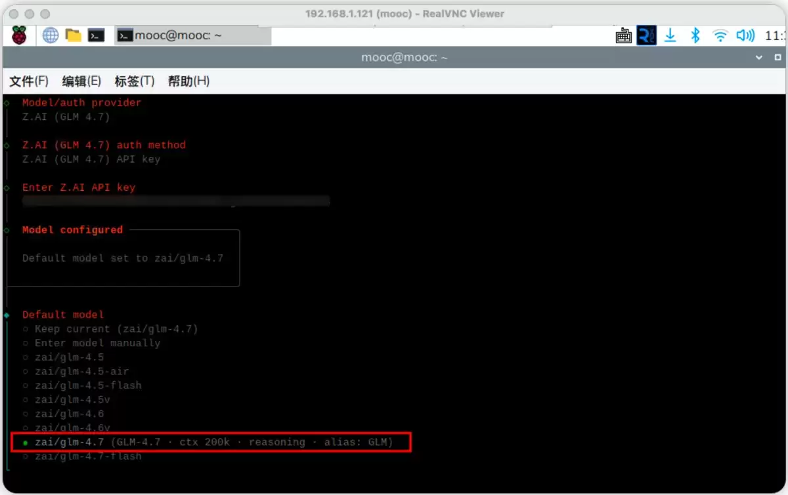Maximize the mooc@mooc terminal window

pyautogui.click(x=777, y=58)
